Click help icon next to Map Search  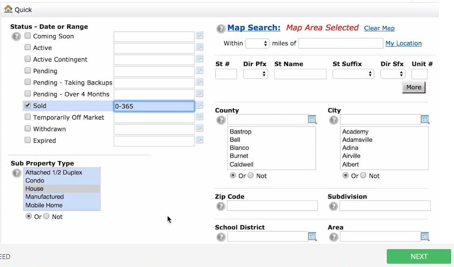click(x=221, y=29)
